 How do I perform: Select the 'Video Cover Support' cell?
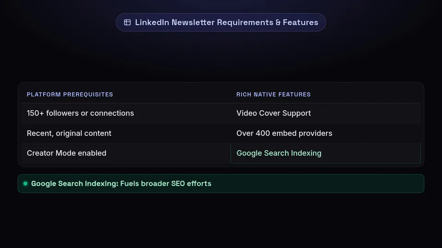click(326, 113)
